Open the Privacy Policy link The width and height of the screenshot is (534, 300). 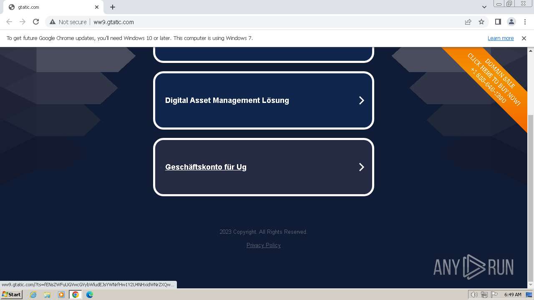[264, 245]
